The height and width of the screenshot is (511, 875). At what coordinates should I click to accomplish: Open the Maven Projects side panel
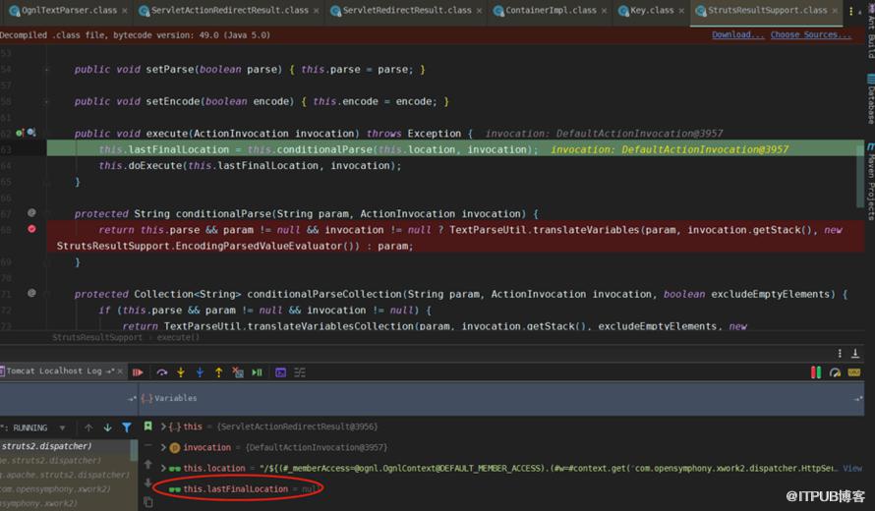point(870,181)
